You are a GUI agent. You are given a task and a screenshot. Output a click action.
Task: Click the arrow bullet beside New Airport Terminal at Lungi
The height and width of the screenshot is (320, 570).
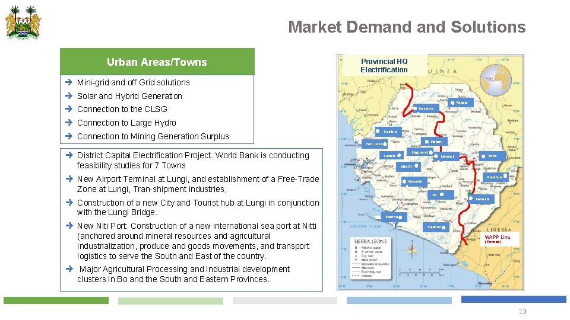click(x=69, y=179)
